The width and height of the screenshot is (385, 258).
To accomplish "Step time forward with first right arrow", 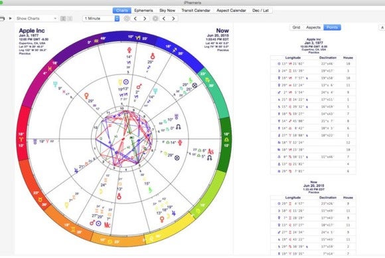I will [145, 19].
